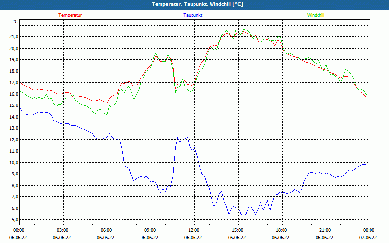Screen dimensions: 389x243
Task: Select the 18,0 y-axis value
Action: point(14,71)
